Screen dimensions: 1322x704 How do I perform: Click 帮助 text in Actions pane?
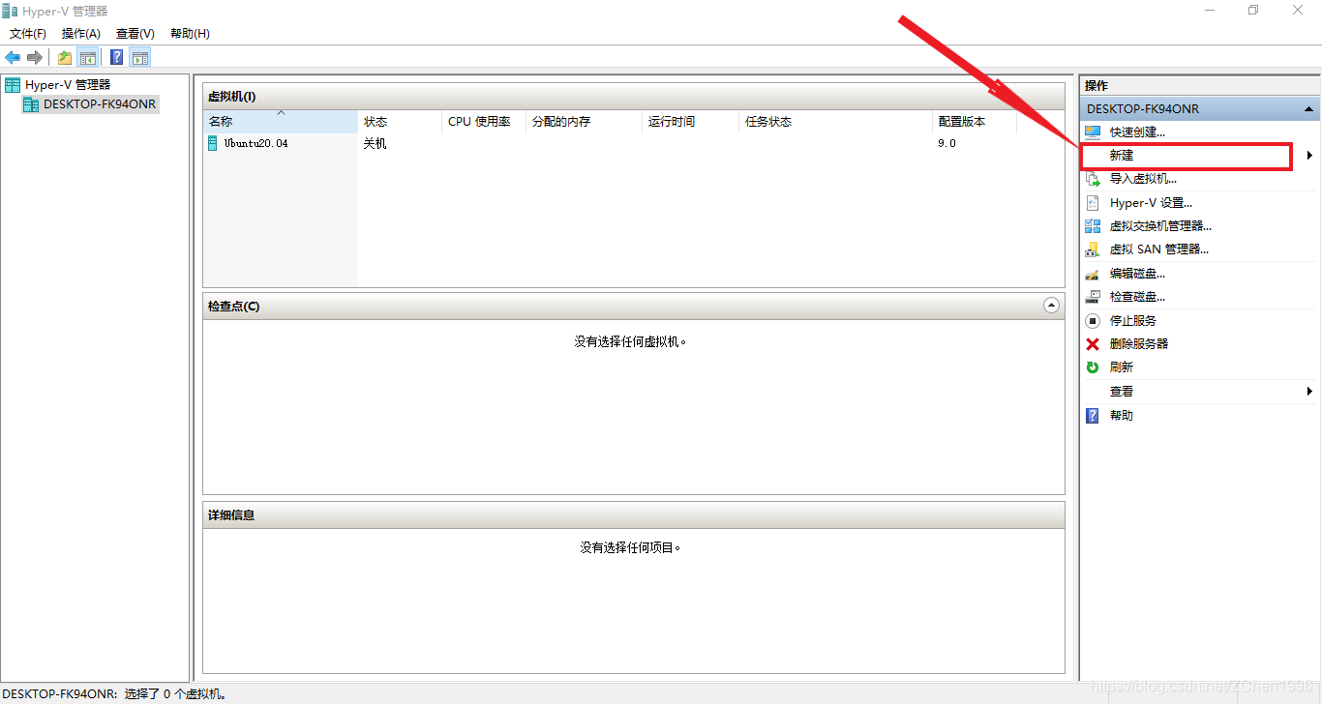[1122, 416]
